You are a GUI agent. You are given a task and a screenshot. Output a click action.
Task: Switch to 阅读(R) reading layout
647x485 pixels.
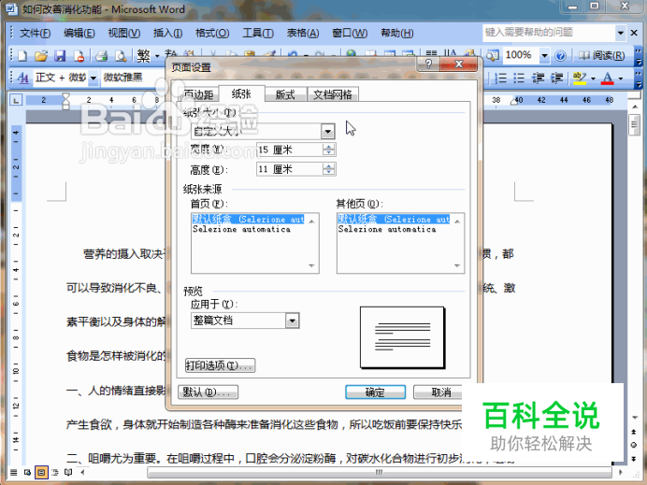(601, 55)
